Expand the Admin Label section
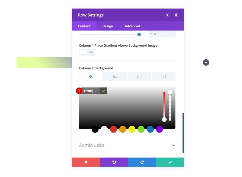The height and width of the screenshot is (177, 242). click(127, 145)
